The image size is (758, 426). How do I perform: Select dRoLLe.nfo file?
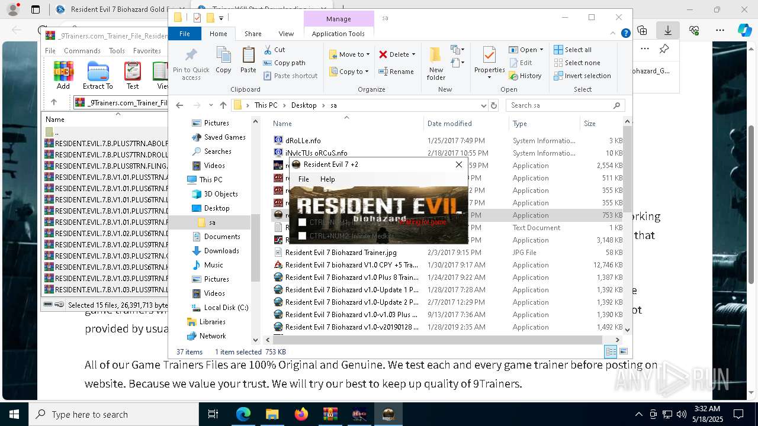click(x=303, y=141)
